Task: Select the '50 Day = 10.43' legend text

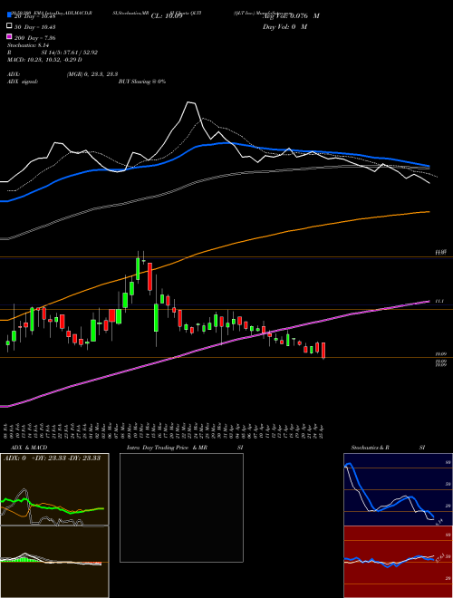Action: pyautogui.click(x=35, y=26)
